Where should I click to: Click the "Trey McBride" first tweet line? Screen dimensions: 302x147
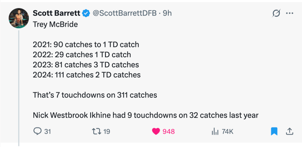point(55,24)
